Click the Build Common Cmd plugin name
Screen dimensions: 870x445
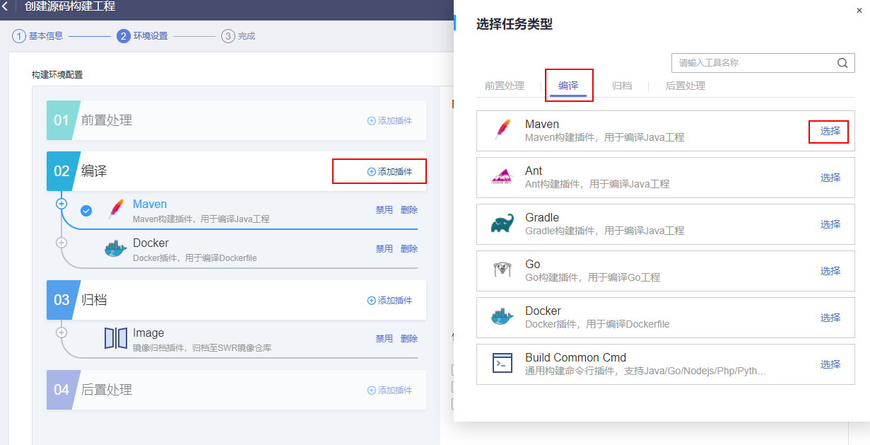click(x=576, y=358)
